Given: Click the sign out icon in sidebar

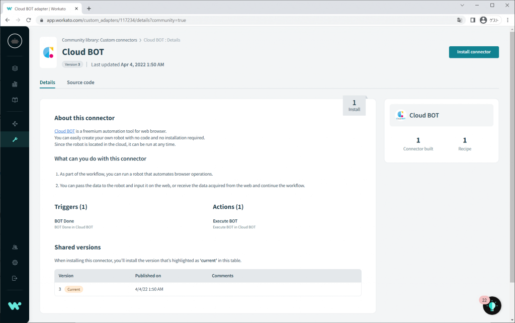Looking at the screenshot, I should 15,278.
